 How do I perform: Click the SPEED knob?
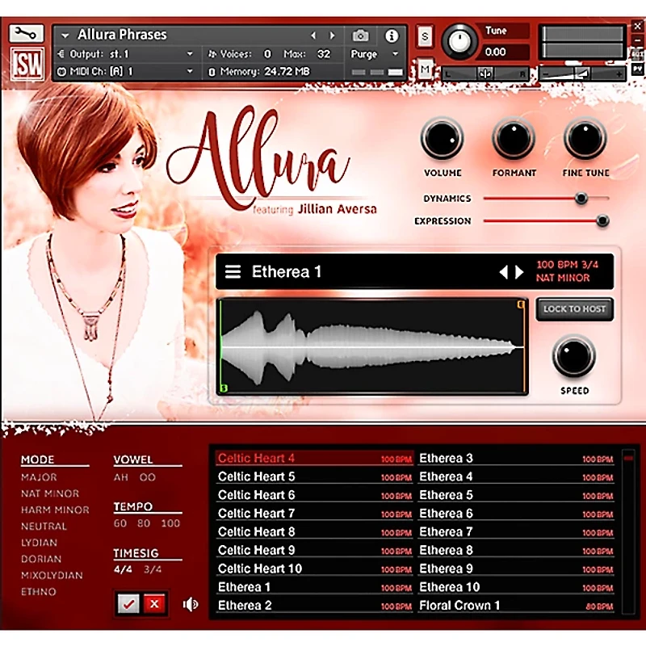click(x=573, y=356)
